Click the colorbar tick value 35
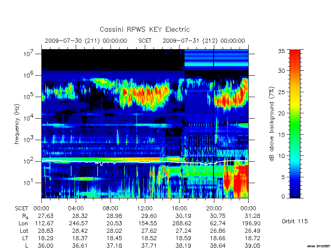The image size is (331, 248). tap(282, 51)
